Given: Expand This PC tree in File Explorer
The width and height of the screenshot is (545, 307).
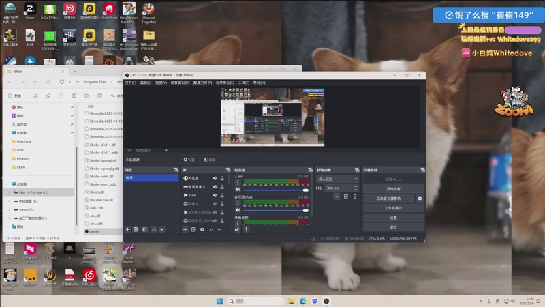Looking at the screenshot, I should 7,184.
